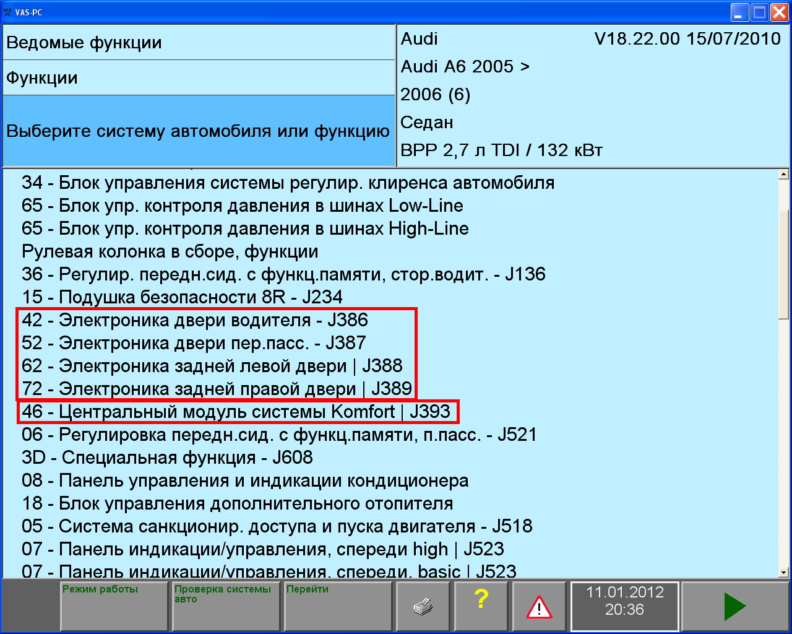Select 65 - контроля давления в шинах Low-Line
The image size is (792, 634).
tap(243, 206)
